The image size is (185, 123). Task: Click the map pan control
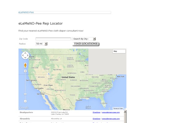25,56
